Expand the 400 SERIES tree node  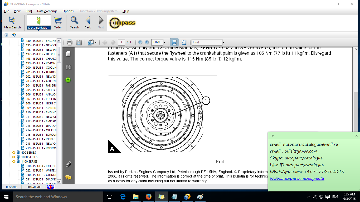(x=14, y=153)
